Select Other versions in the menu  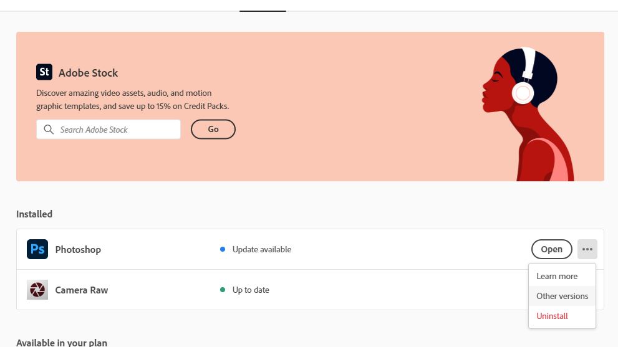562,296
